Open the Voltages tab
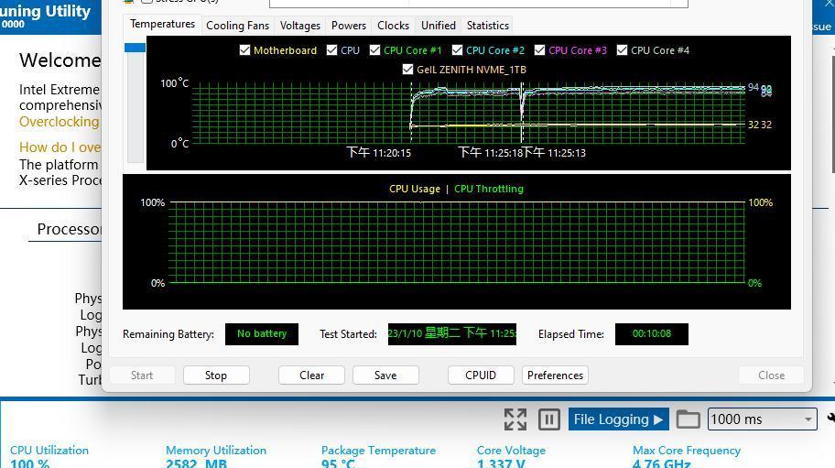 tap(299, 26)
